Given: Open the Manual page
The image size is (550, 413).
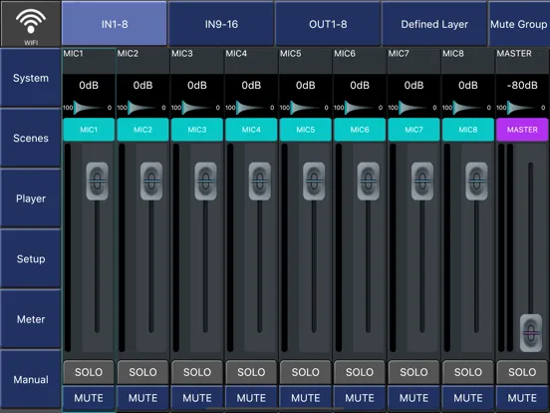Looking at the screenshot, I should 31,379.
